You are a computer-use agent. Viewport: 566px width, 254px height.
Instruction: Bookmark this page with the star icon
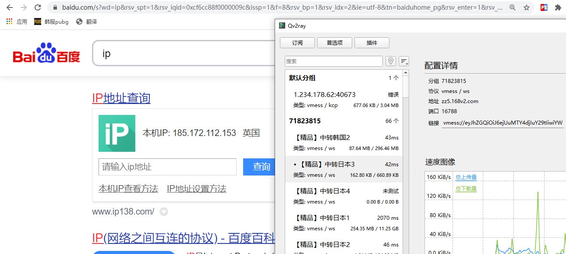pyautogui.click(x=526, y=7)
